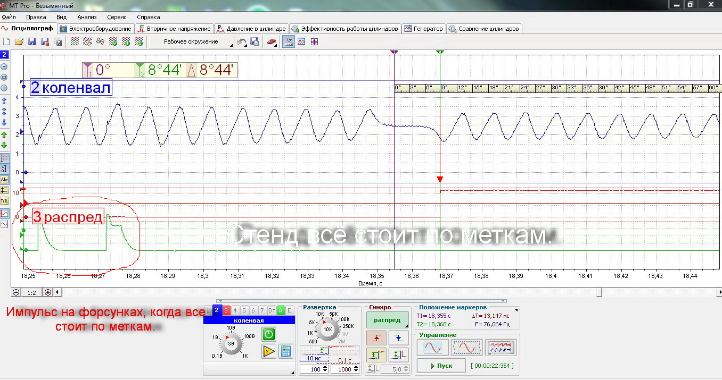Click the spinner arrows of the 1000 field

tap(356, 369)
